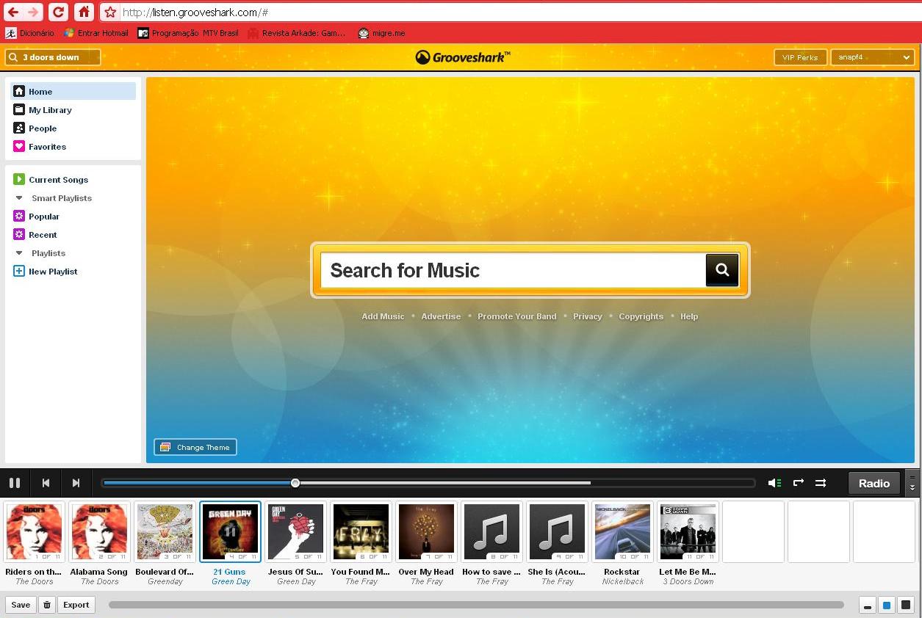Open the Copyrights link
Screen dimensions: 922x618
click(641, 316)
